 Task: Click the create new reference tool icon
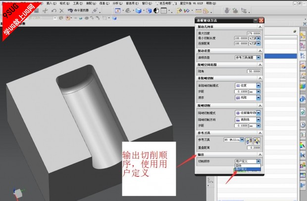click(249, 141)
